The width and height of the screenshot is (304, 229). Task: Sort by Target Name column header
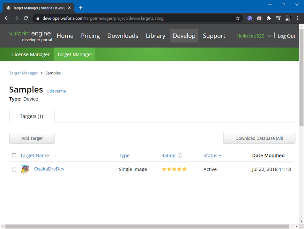34,156
